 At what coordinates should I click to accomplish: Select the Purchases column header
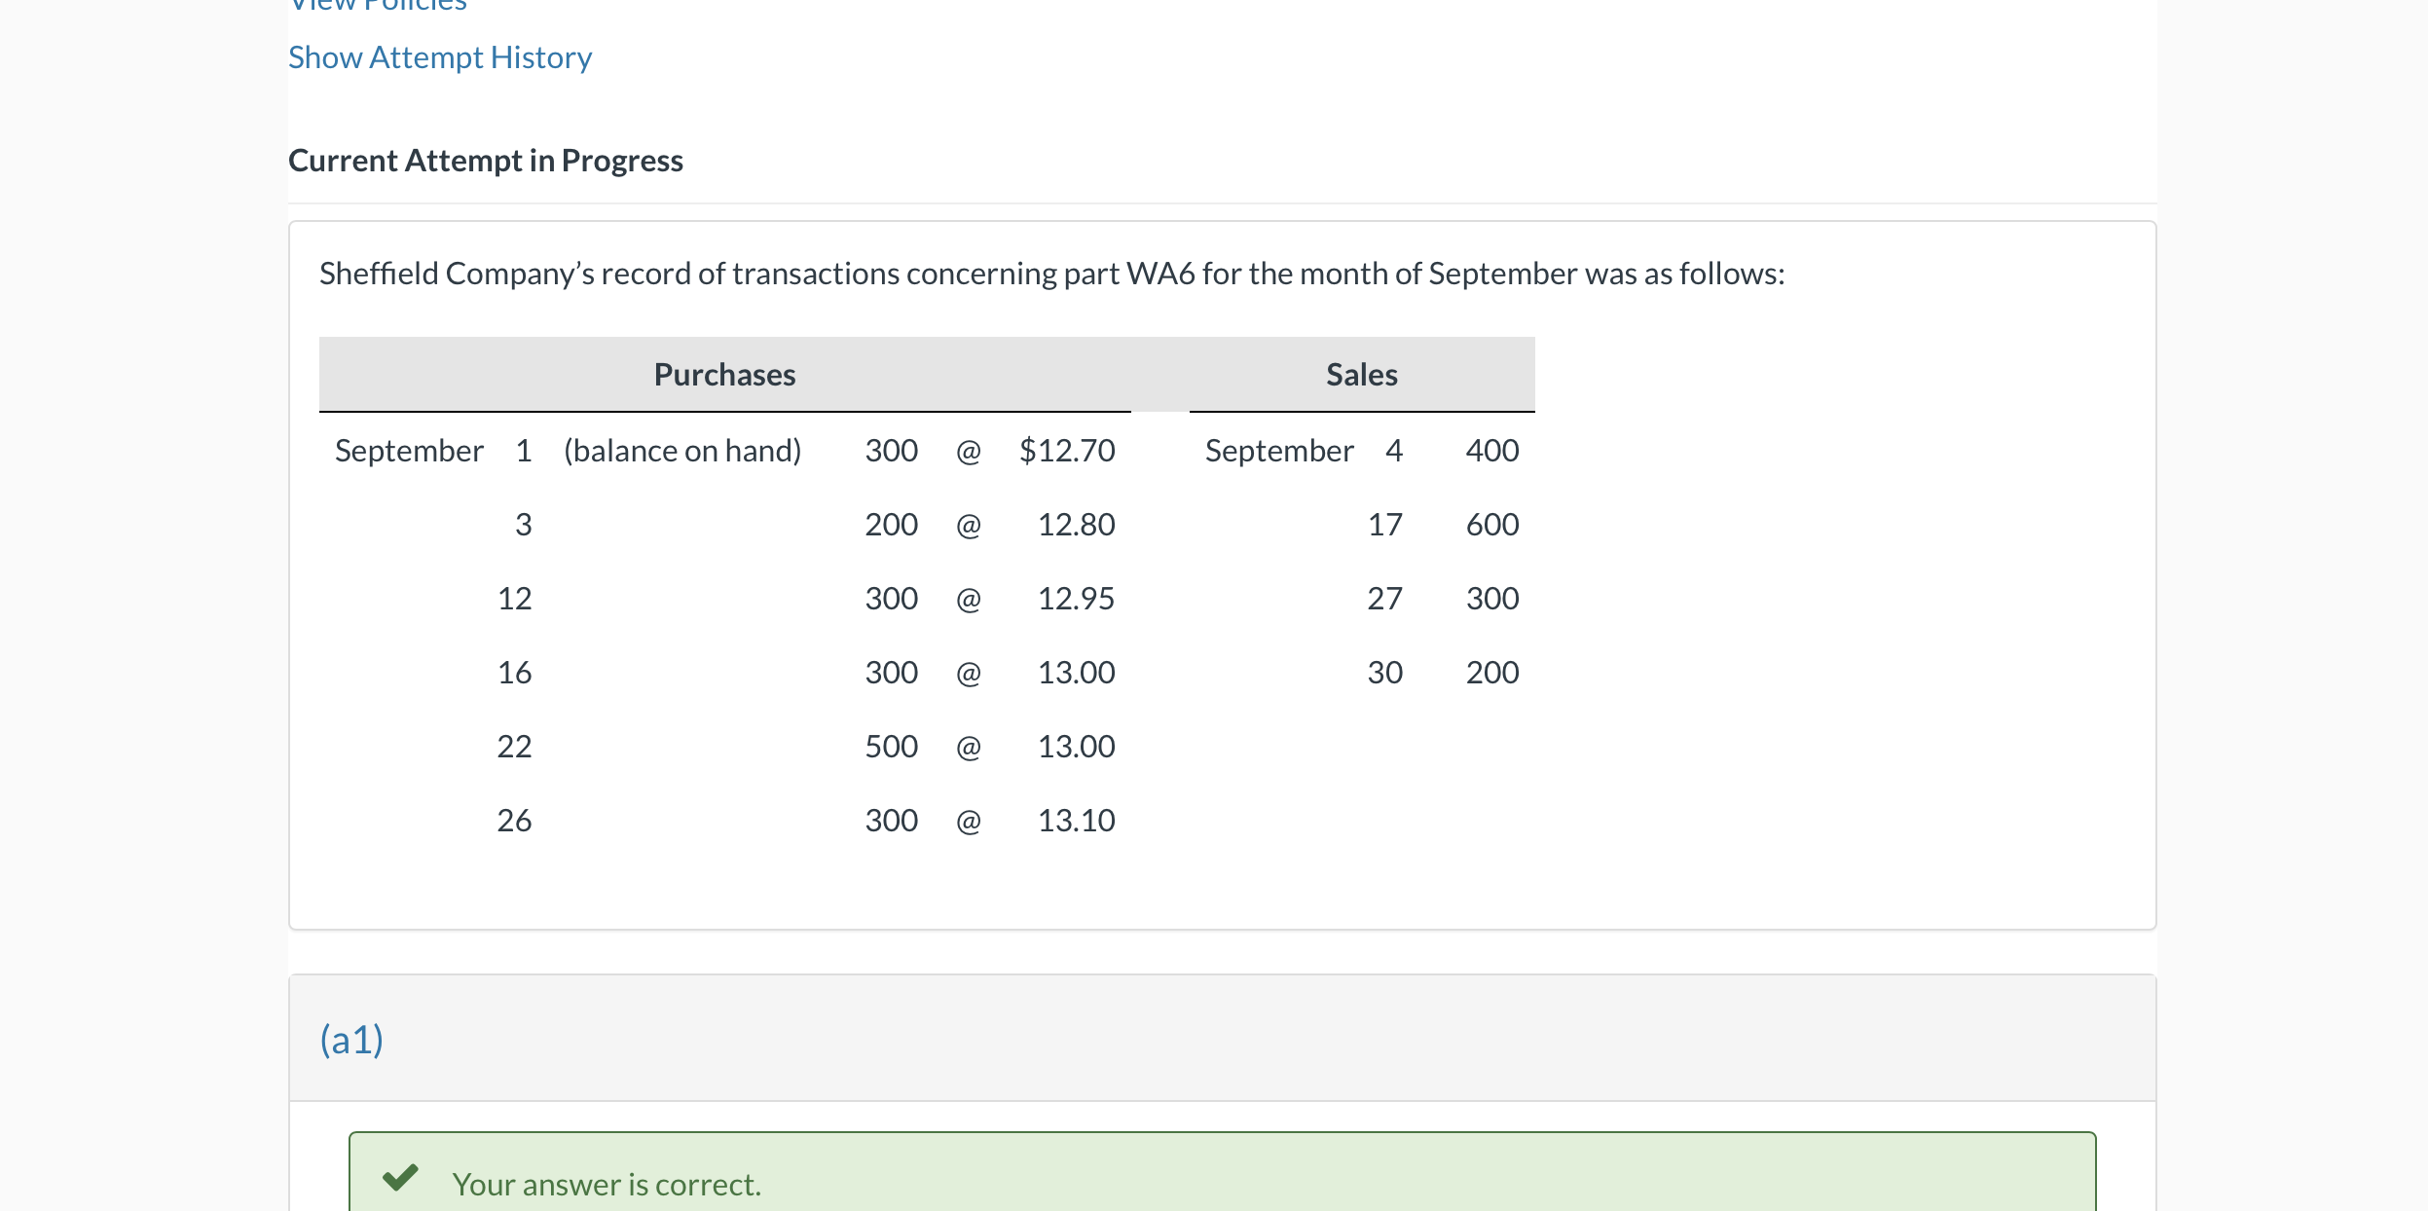pyautogui.click(x=724, y=375)
